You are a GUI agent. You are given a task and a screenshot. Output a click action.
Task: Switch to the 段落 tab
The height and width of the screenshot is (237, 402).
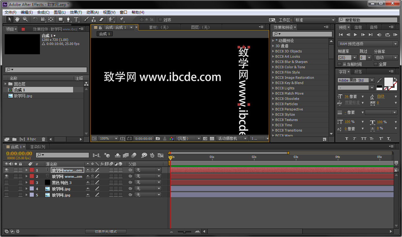[x=358, y=72]
